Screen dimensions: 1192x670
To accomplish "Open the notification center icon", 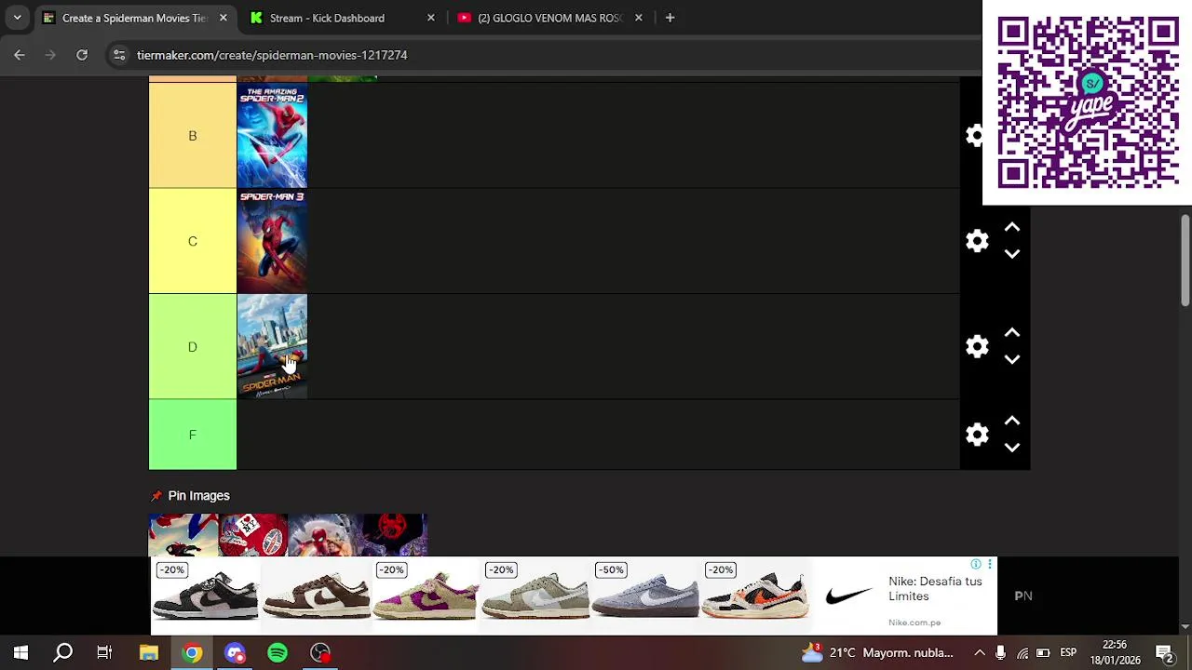I will pyautogui.click(x=1164, y=653).
